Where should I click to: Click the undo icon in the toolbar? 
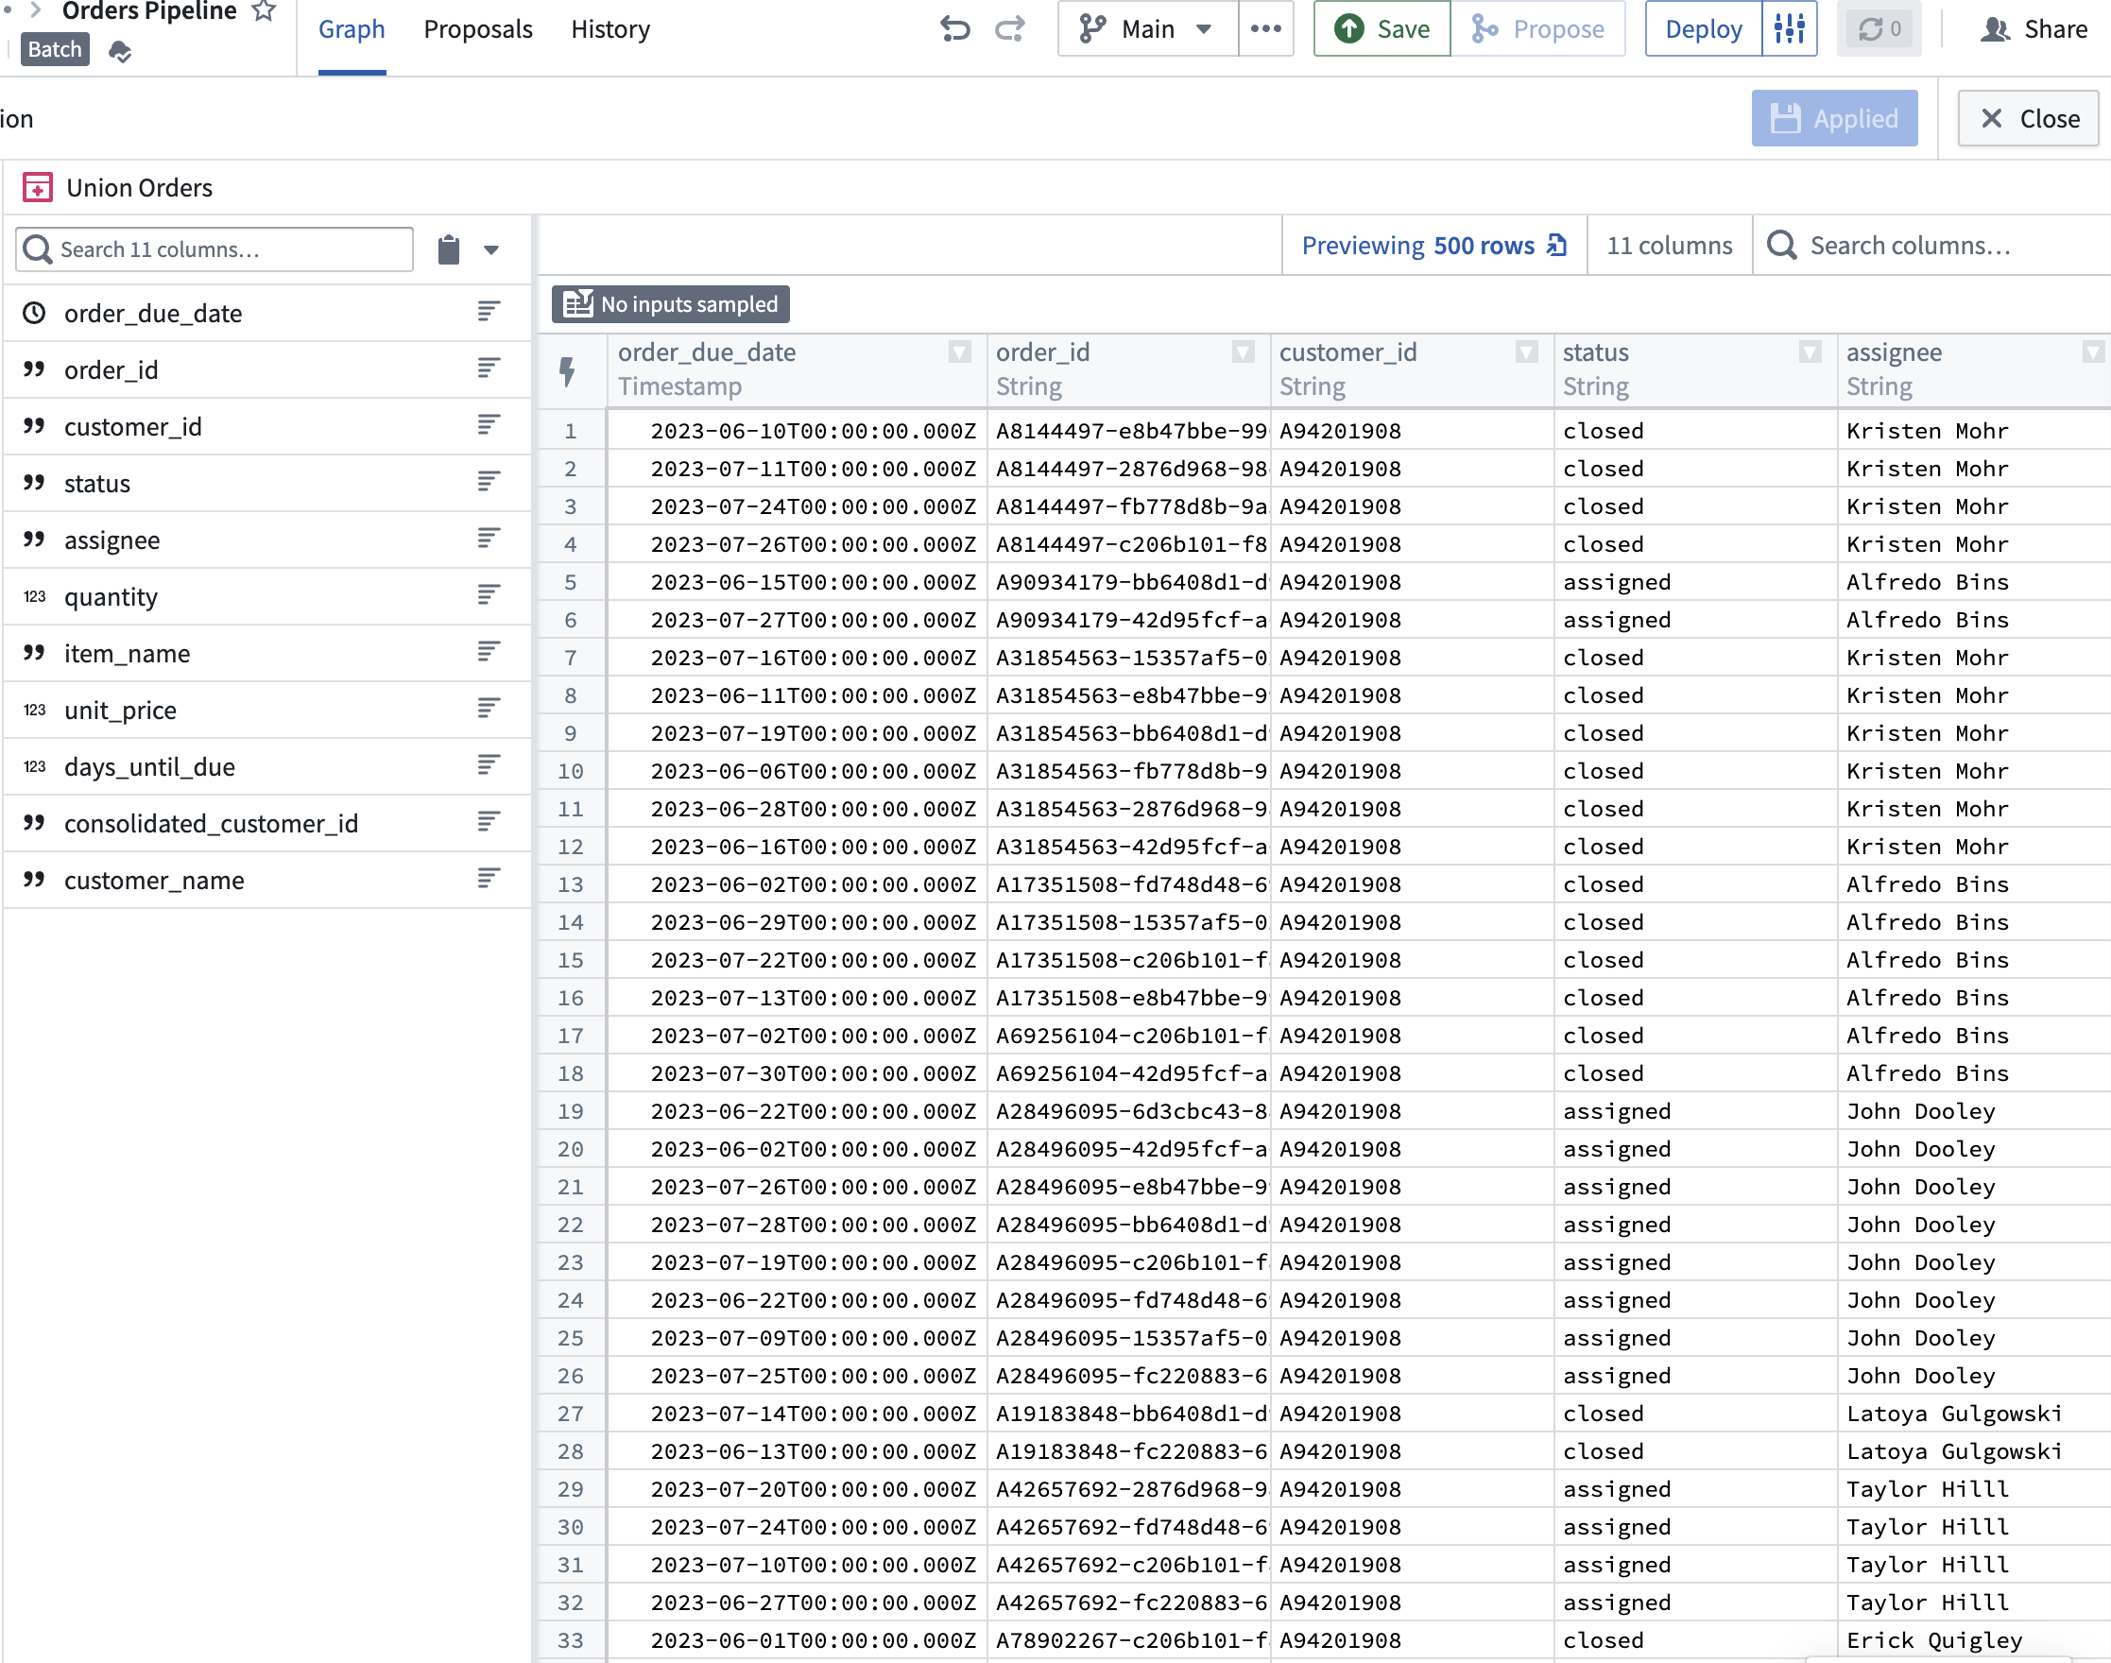click(x=956, y=29)
